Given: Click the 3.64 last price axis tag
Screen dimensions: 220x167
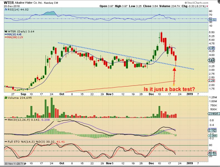Looking at the screenshot, I should [212, 60].
